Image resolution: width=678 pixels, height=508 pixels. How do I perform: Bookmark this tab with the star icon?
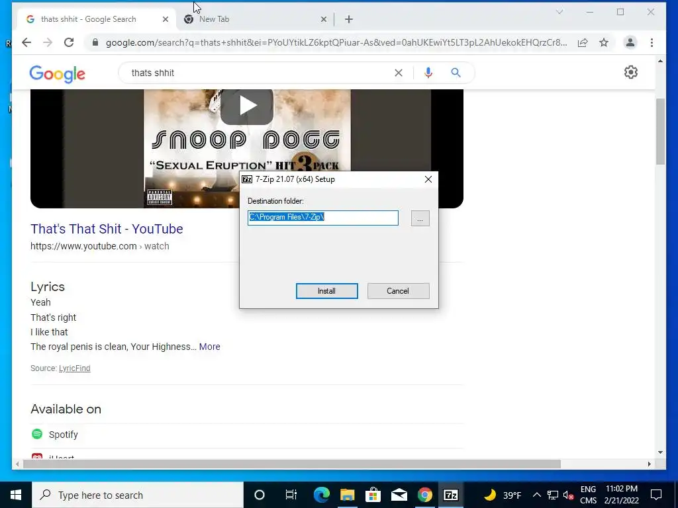coord(604,42)
